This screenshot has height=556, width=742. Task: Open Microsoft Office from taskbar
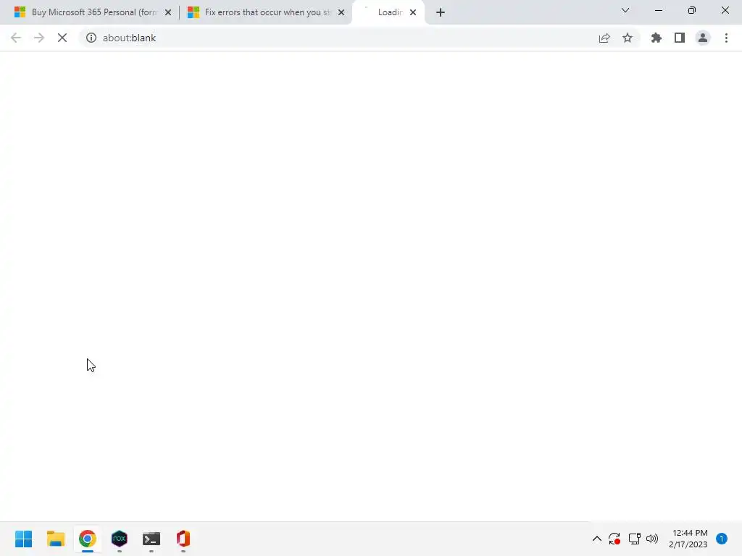point(183,539)
